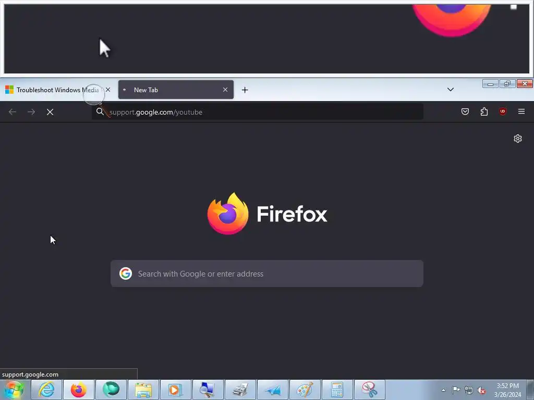Open Firefox from the taskbar
Image resolution: width=534 pixels, height=400 pixels.
click(78, 390)
